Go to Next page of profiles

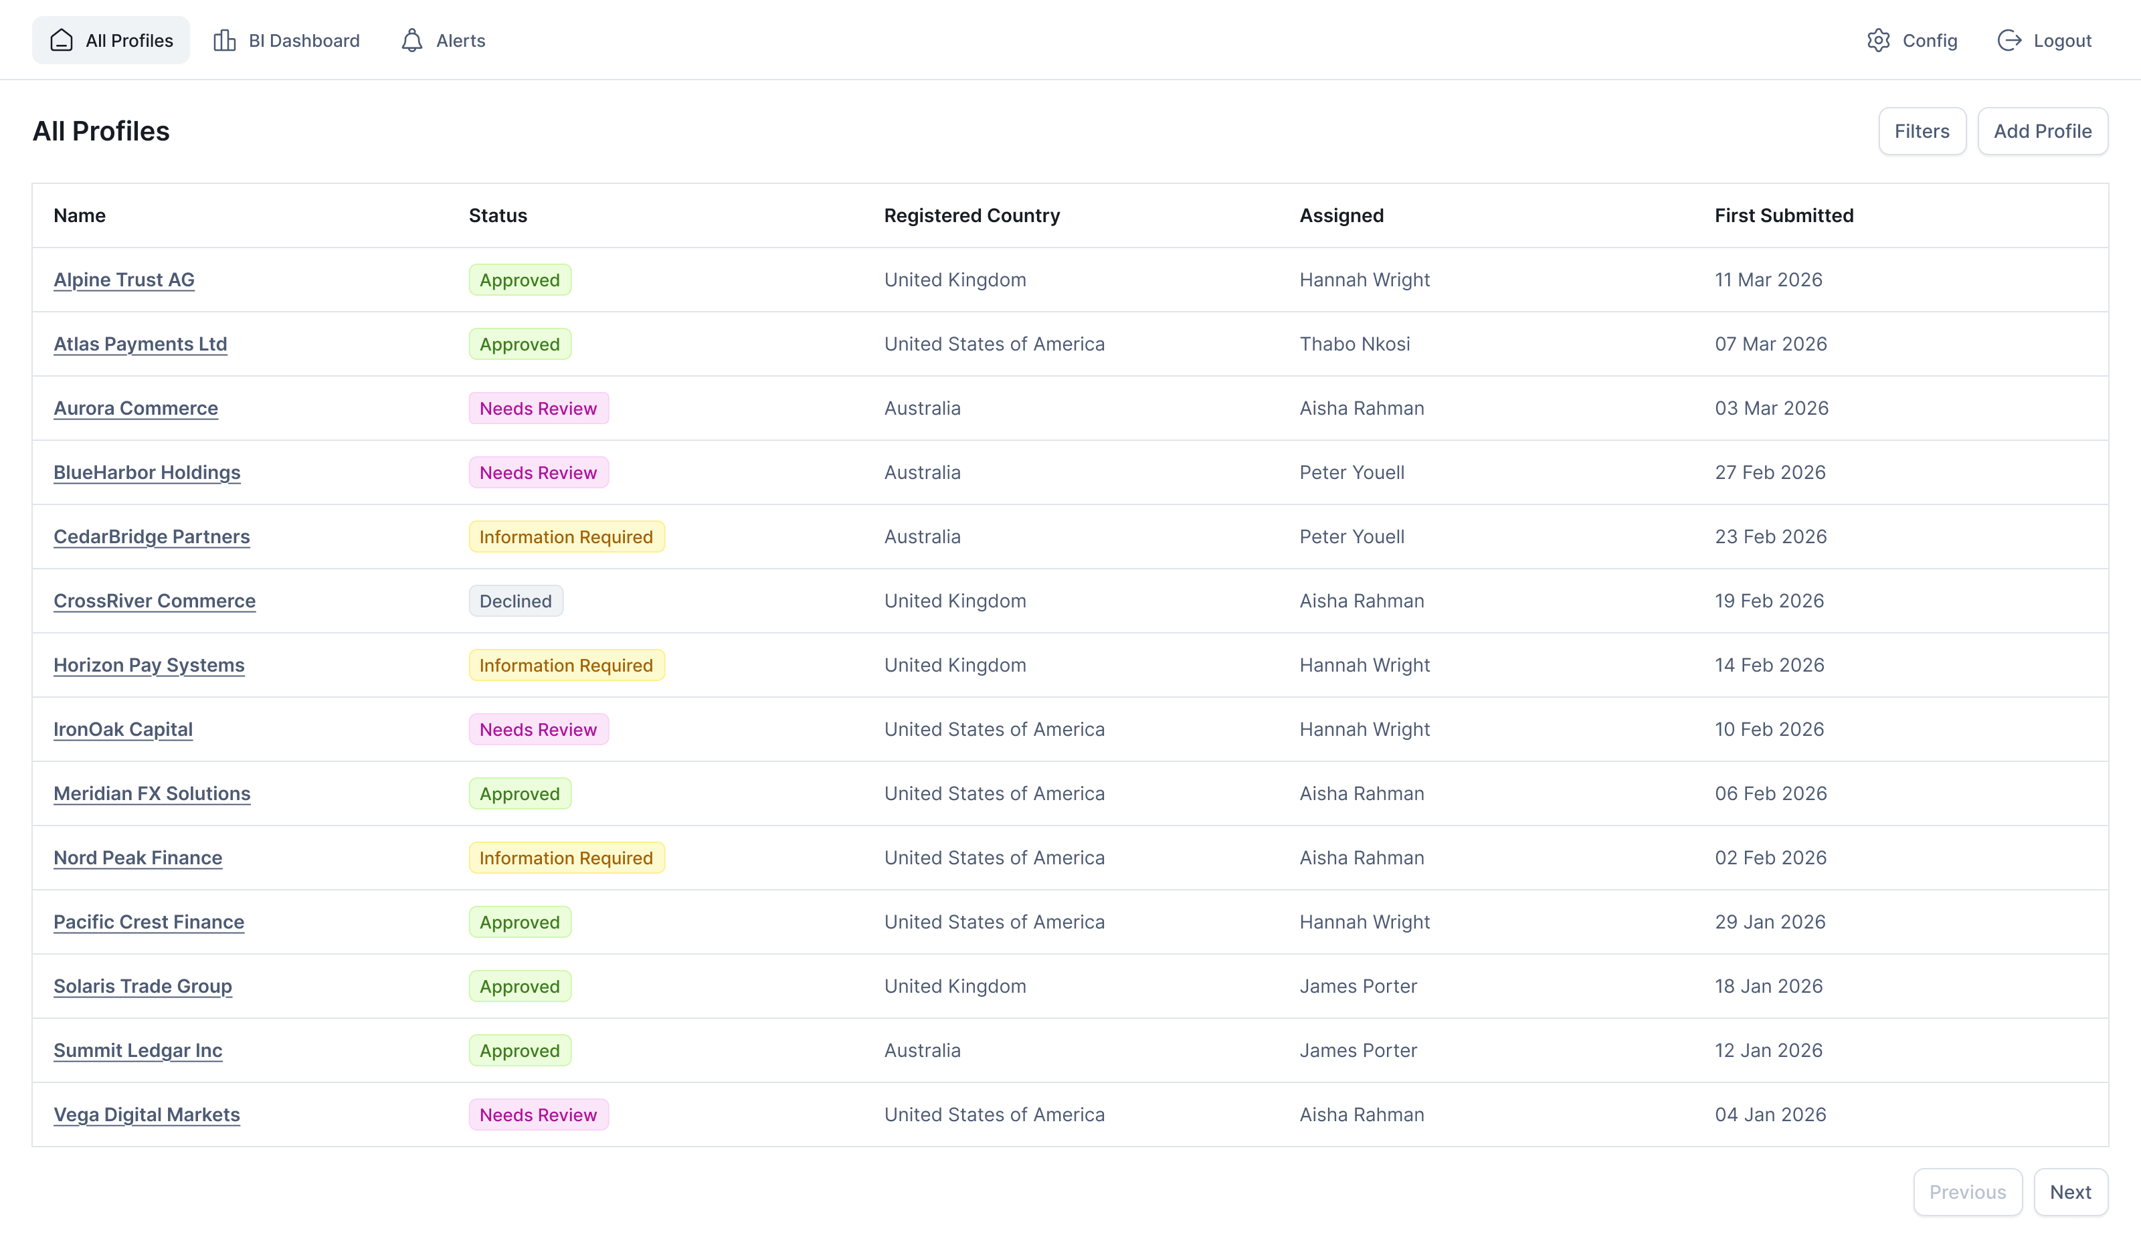(x=2071, y=1192)
